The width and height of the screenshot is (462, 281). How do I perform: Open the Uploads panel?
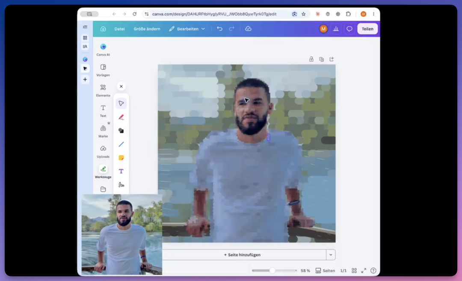tap(103, 151)
